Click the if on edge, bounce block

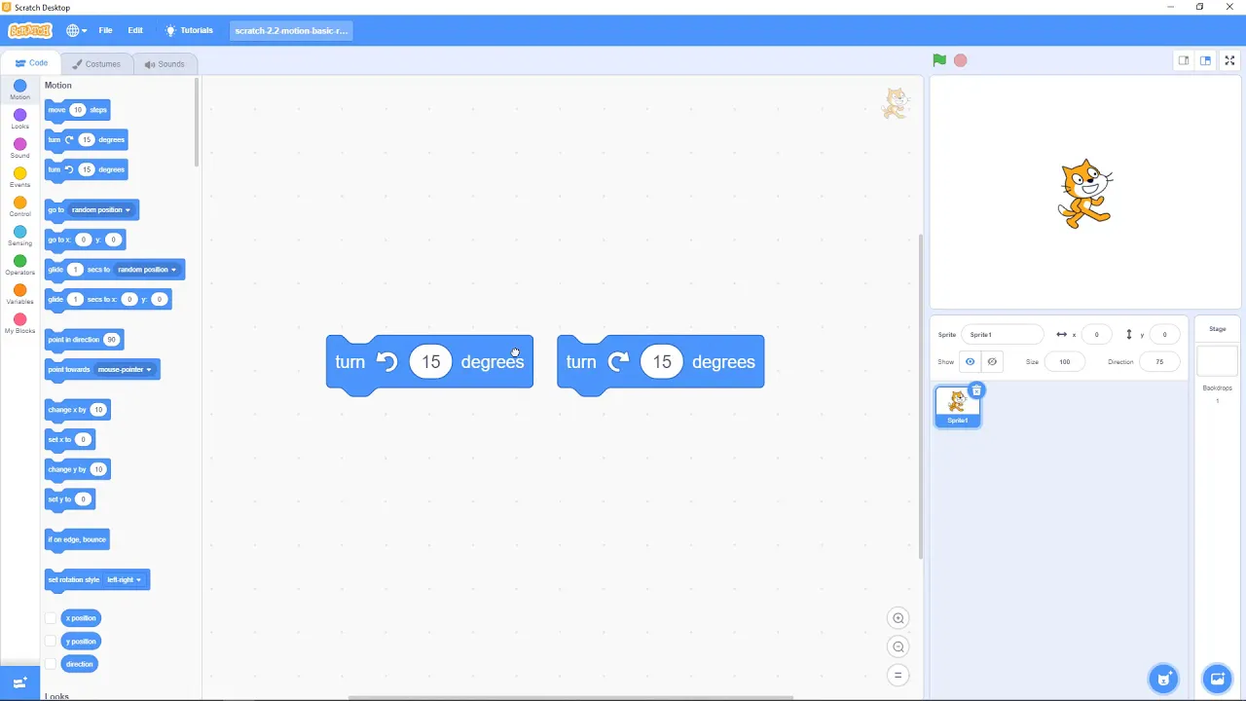pos(77,540)
